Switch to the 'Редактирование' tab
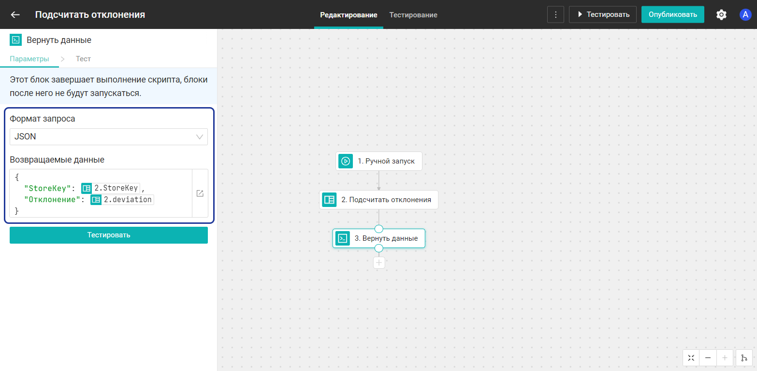Image resolution: width=757 pixels, height=371 pixels. coord(349,15)
